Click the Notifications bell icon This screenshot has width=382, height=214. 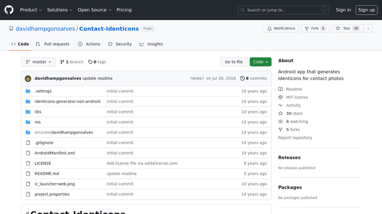(x=269, y=29)
